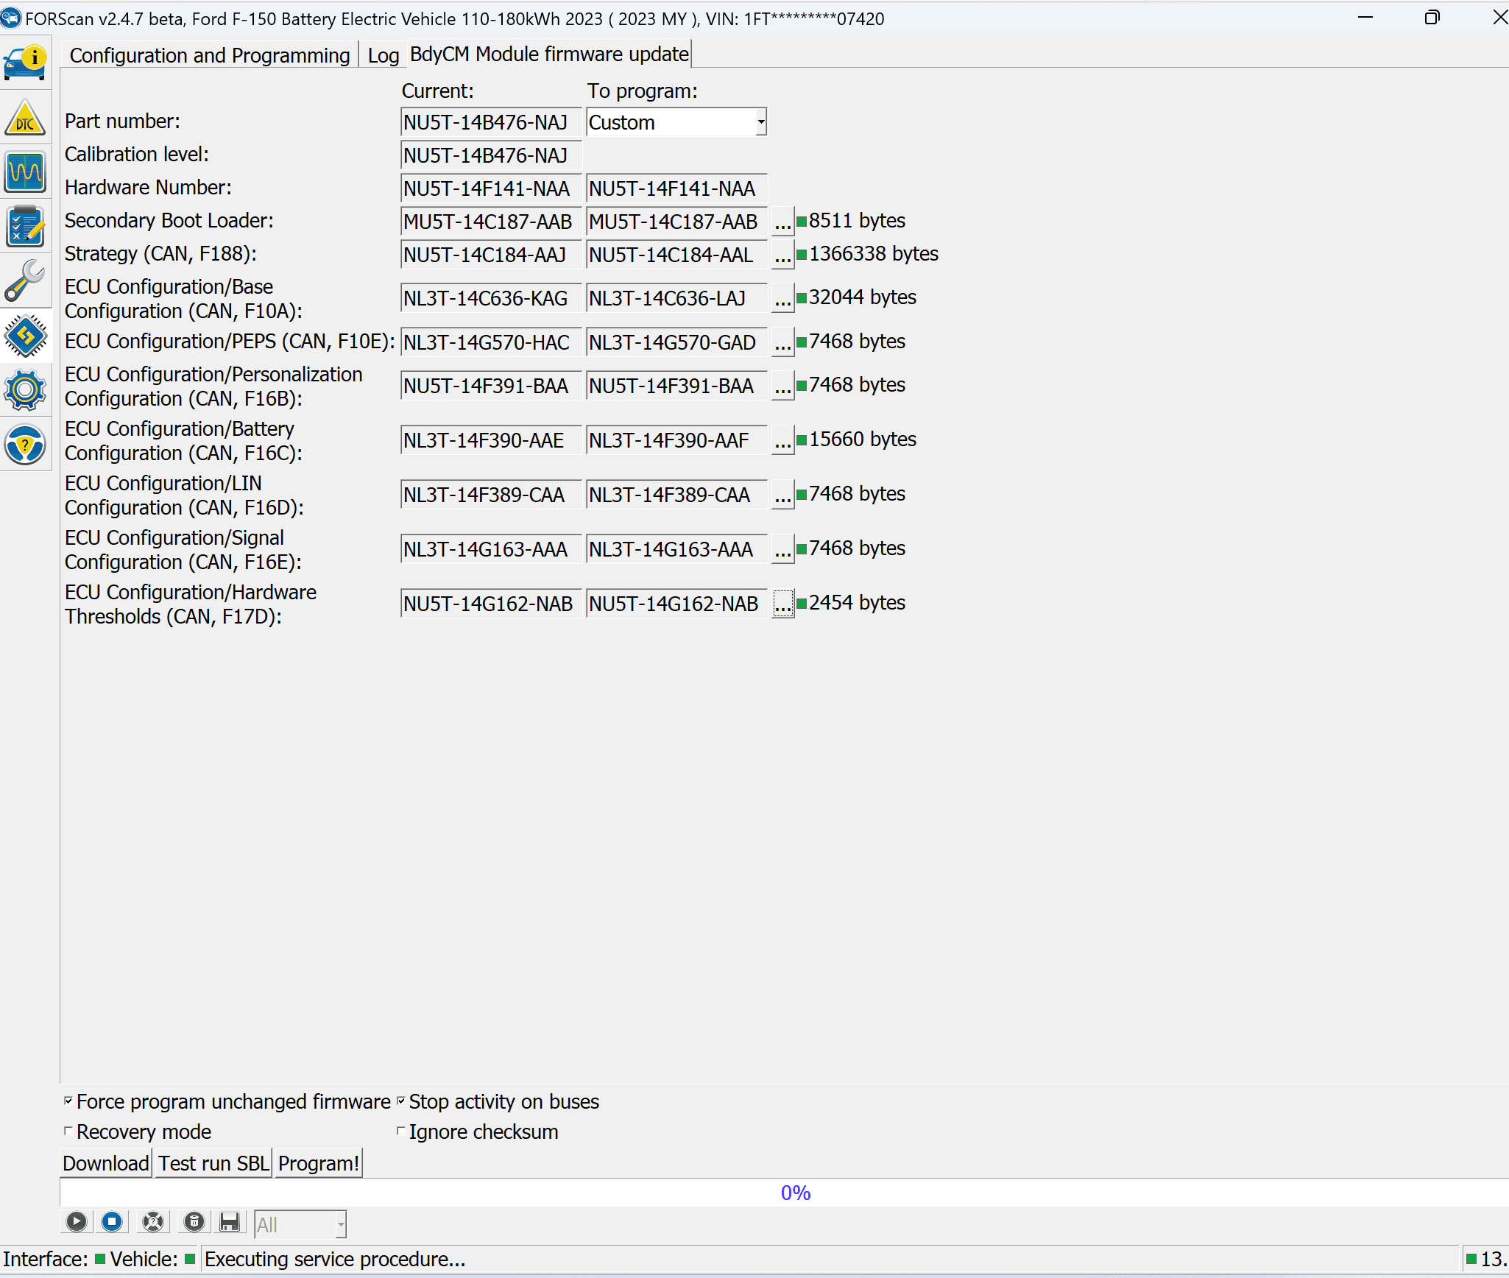Click the Download button for firmware
This screenshot has width=1509, height=1278.
[107, 1164]
